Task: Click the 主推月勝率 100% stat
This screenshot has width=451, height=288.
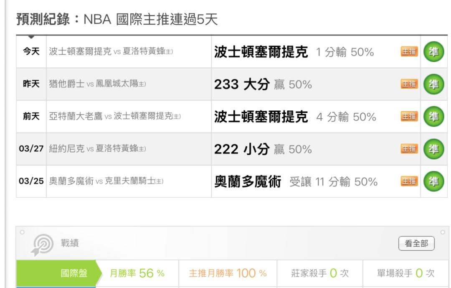Action: (228, 273)
